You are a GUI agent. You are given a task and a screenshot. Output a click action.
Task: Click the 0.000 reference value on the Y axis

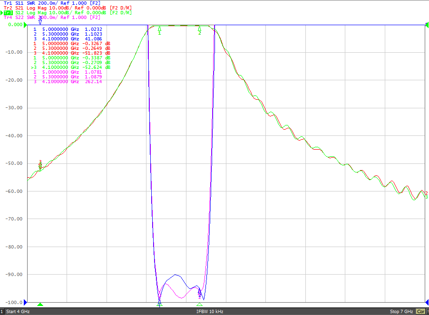point(15,25)
